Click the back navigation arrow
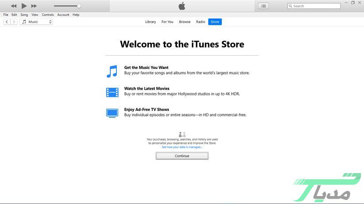The image size is (364, 204). 7,22
